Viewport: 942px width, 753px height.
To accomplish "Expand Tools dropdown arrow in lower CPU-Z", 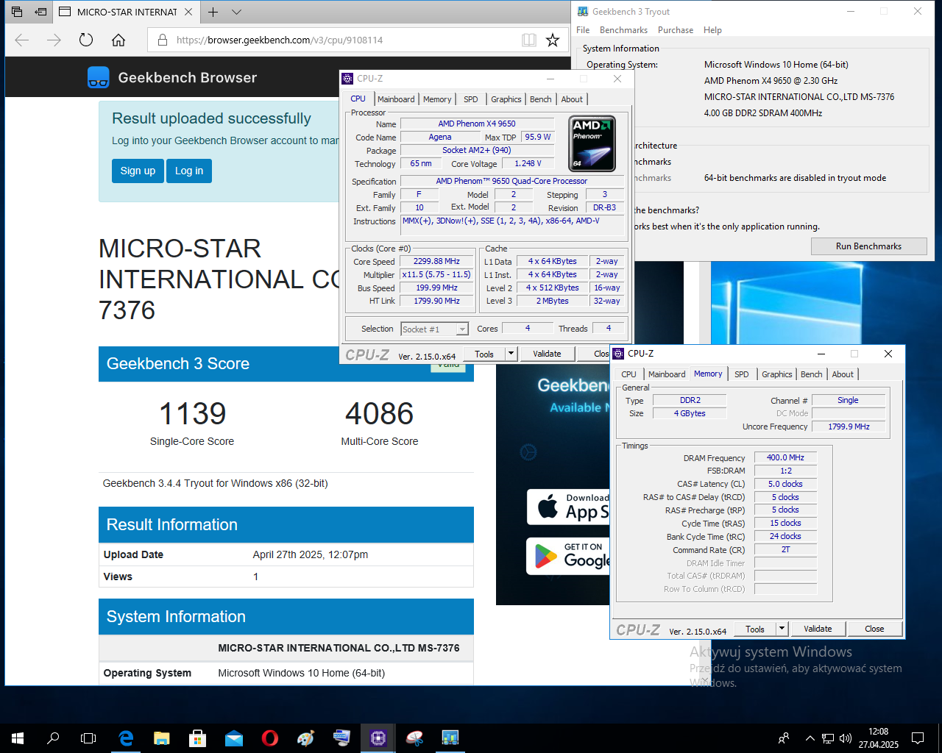I will point(782,629).
